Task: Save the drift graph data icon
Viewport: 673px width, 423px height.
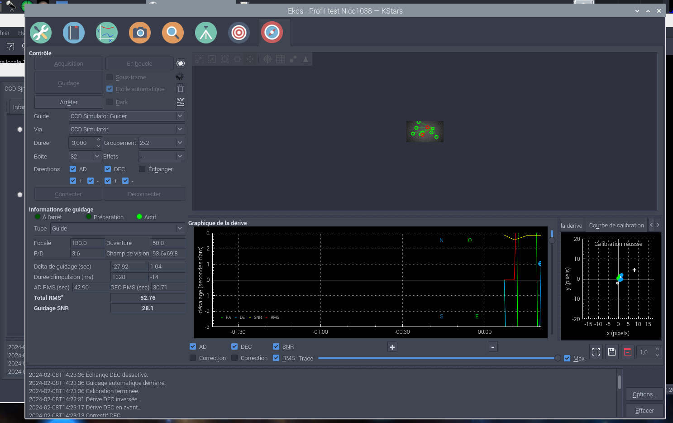Action: pyautogui.click(x=612, y=352)
